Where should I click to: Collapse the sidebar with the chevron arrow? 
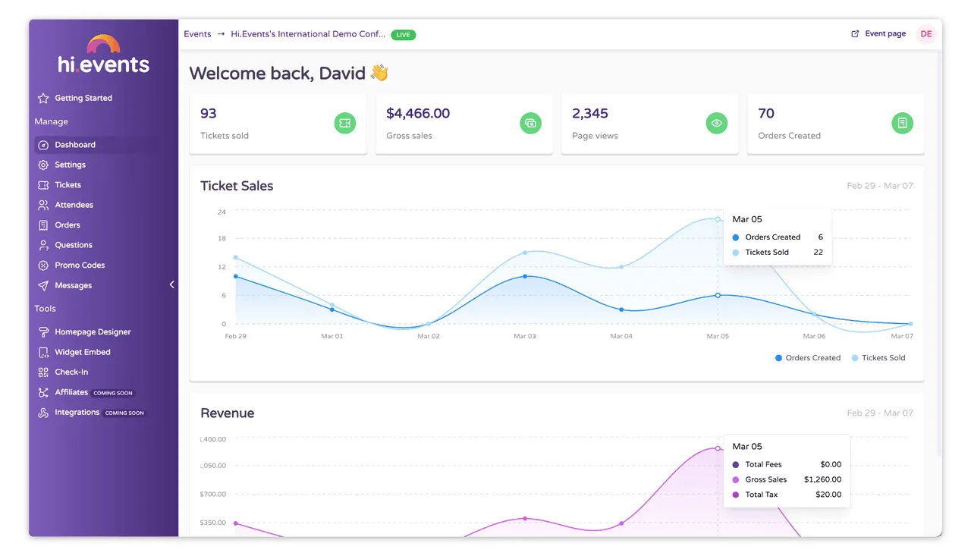tap(171, 284)
